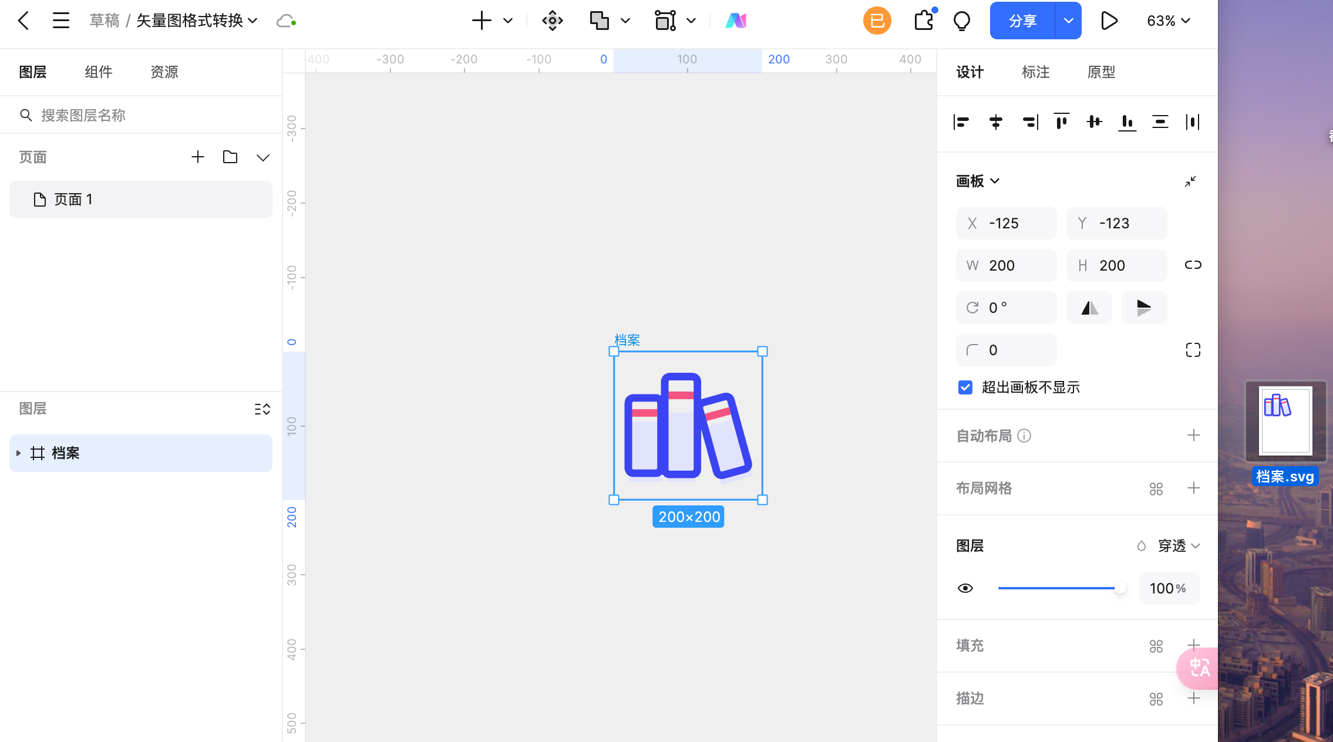This screenshot has height=742, width=1333.
Task: Switch to the 原型 tab
Action: (1101, 72)
